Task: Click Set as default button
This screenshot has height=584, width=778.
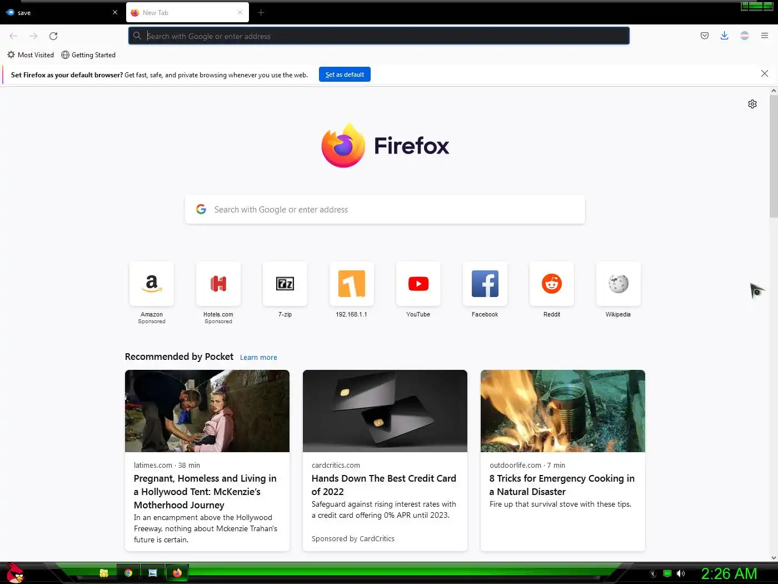Action: click(345, 75)
